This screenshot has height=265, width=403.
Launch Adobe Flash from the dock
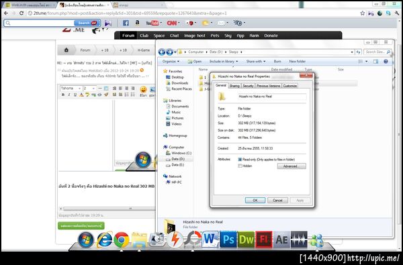tap(264, 240)
